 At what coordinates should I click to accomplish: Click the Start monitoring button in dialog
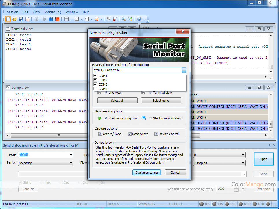147,173
